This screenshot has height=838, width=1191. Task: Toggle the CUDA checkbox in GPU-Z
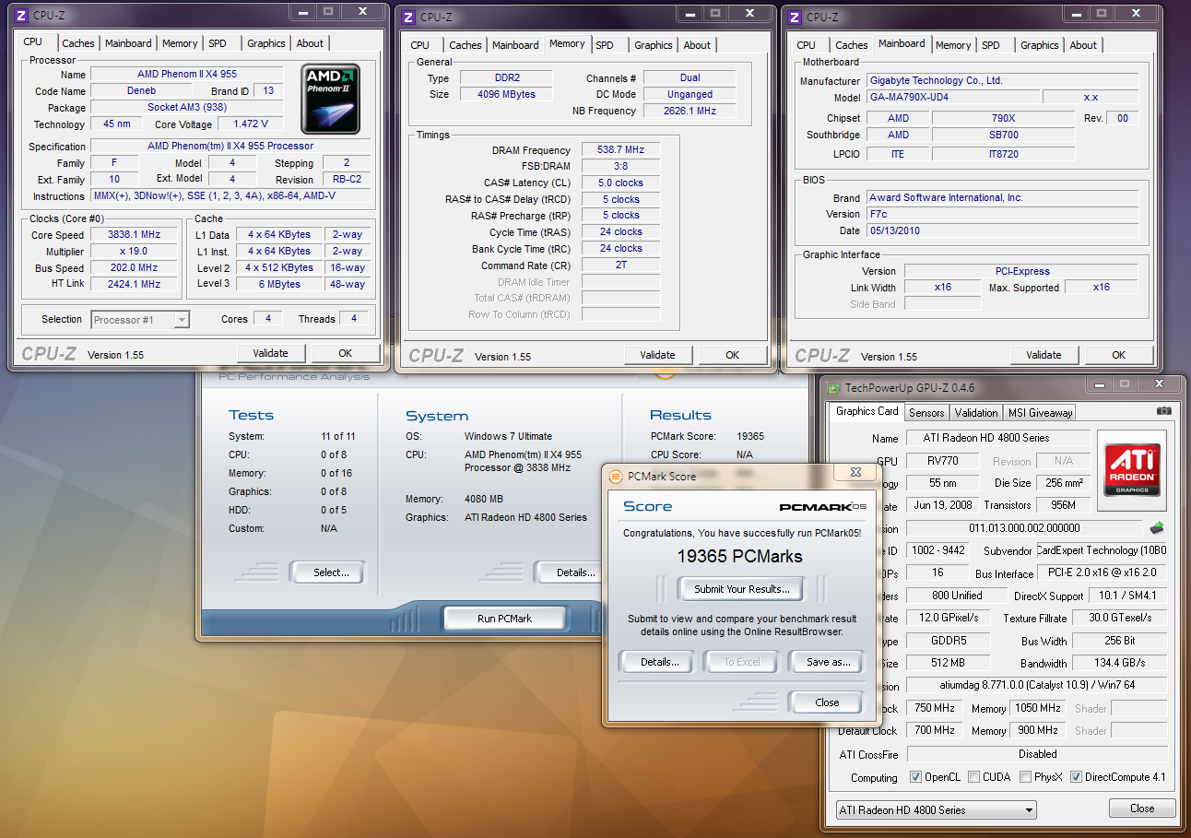[973, 777]
